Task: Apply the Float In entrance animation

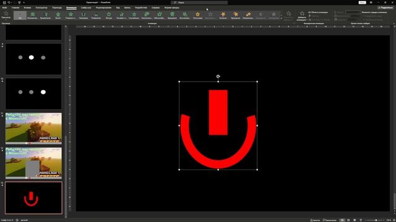Action: tap(71, 15)
